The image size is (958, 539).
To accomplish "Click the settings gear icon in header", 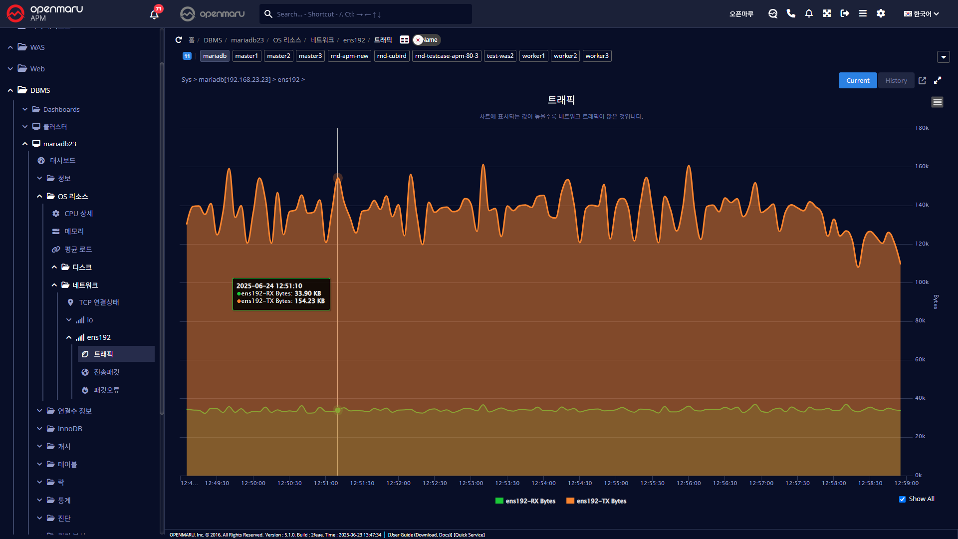I will click(881, 13).
